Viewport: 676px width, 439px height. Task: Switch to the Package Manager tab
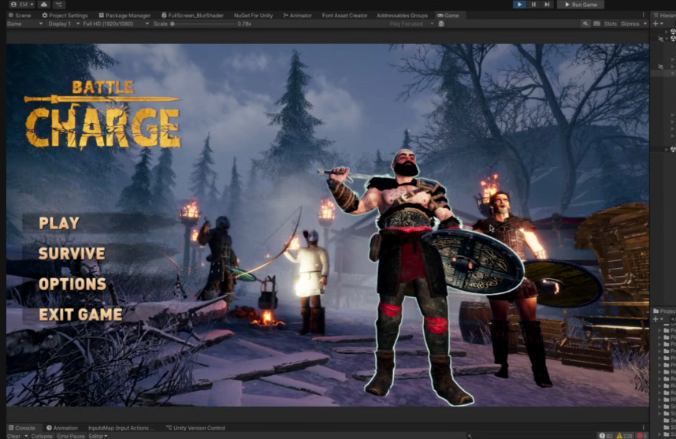[x=124, y=15]
